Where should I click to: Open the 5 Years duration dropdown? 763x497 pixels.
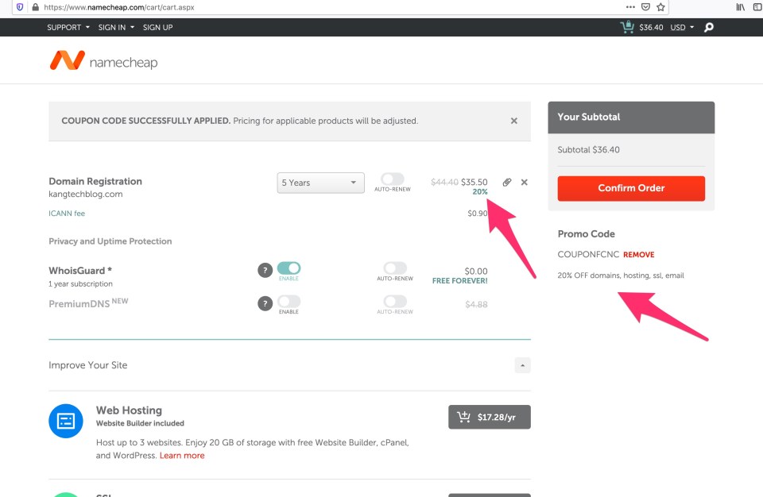pyautogui.click(x=320, y=183)
